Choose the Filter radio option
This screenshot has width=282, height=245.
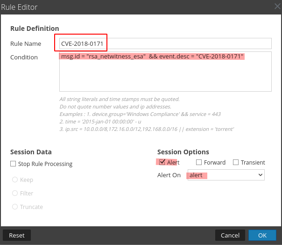click(x=15, y=193)
